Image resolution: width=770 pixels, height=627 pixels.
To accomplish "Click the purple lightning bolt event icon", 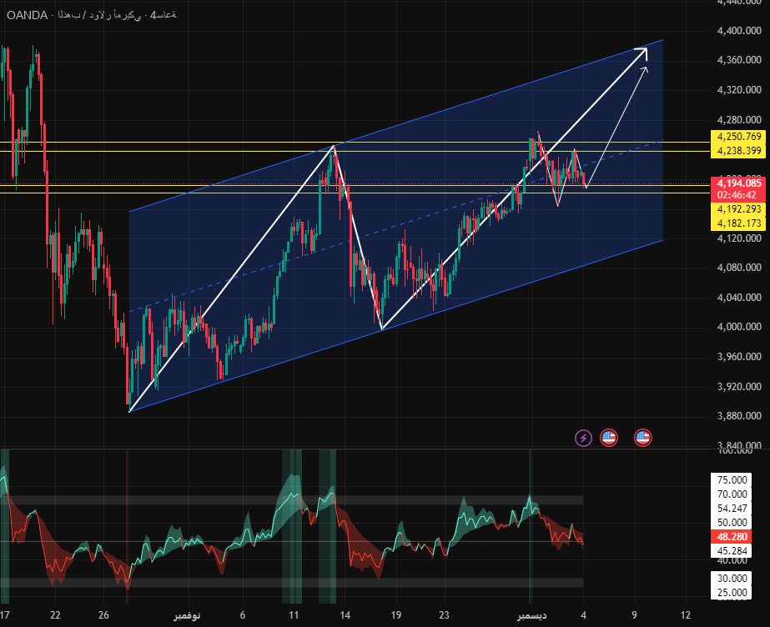I will coord(584,437).
